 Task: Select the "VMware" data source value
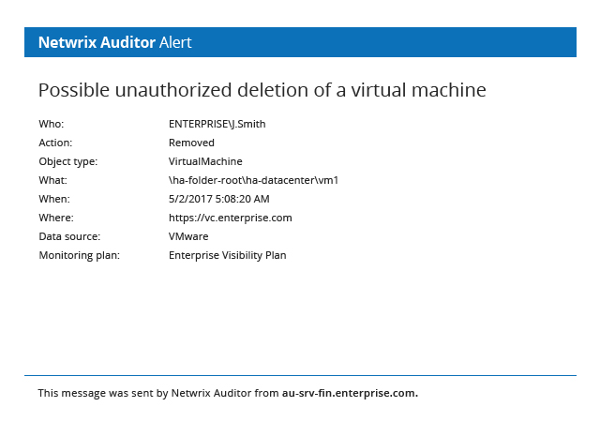[x=188, y=236]
